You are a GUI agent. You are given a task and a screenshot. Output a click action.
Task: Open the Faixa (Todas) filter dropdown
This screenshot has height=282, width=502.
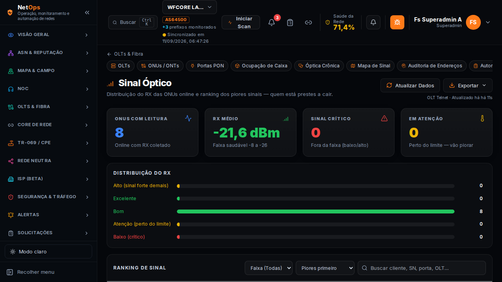tap(269, 268)
